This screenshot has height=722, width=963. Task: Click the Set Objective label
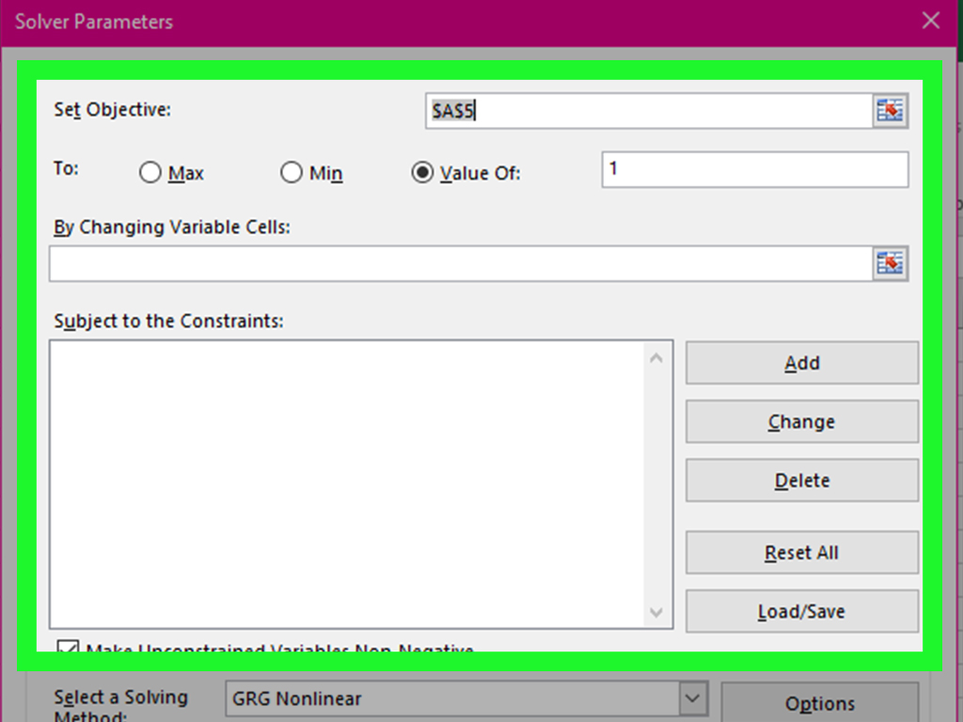[113, 110]
